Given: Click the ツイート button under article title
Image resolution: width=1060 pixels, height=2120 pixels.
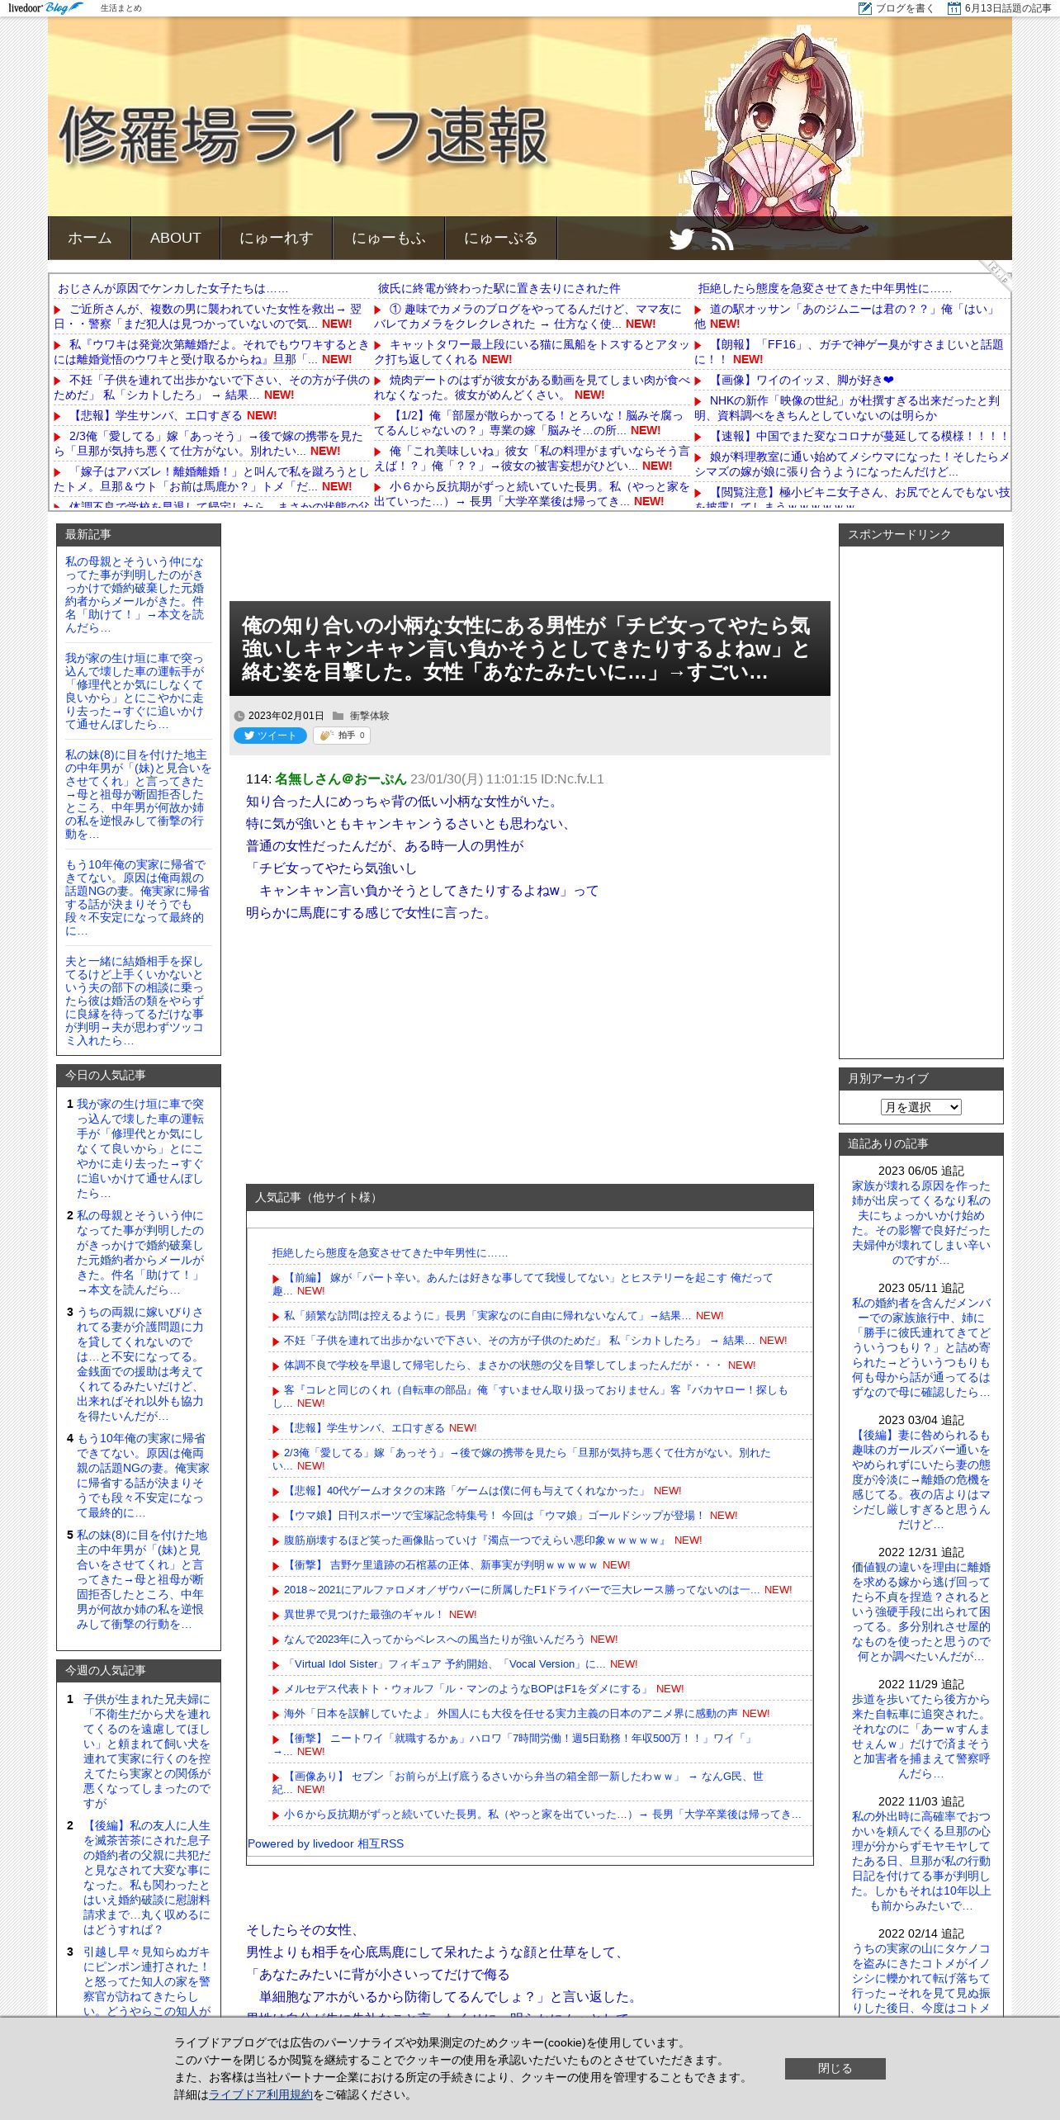Looking at the screenshot, I should click(270, 736).
